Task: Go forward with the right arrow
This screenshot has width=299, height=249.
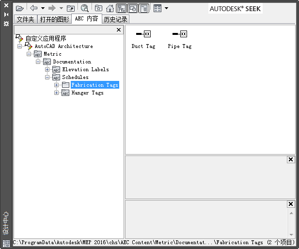Action: point(52,8)
